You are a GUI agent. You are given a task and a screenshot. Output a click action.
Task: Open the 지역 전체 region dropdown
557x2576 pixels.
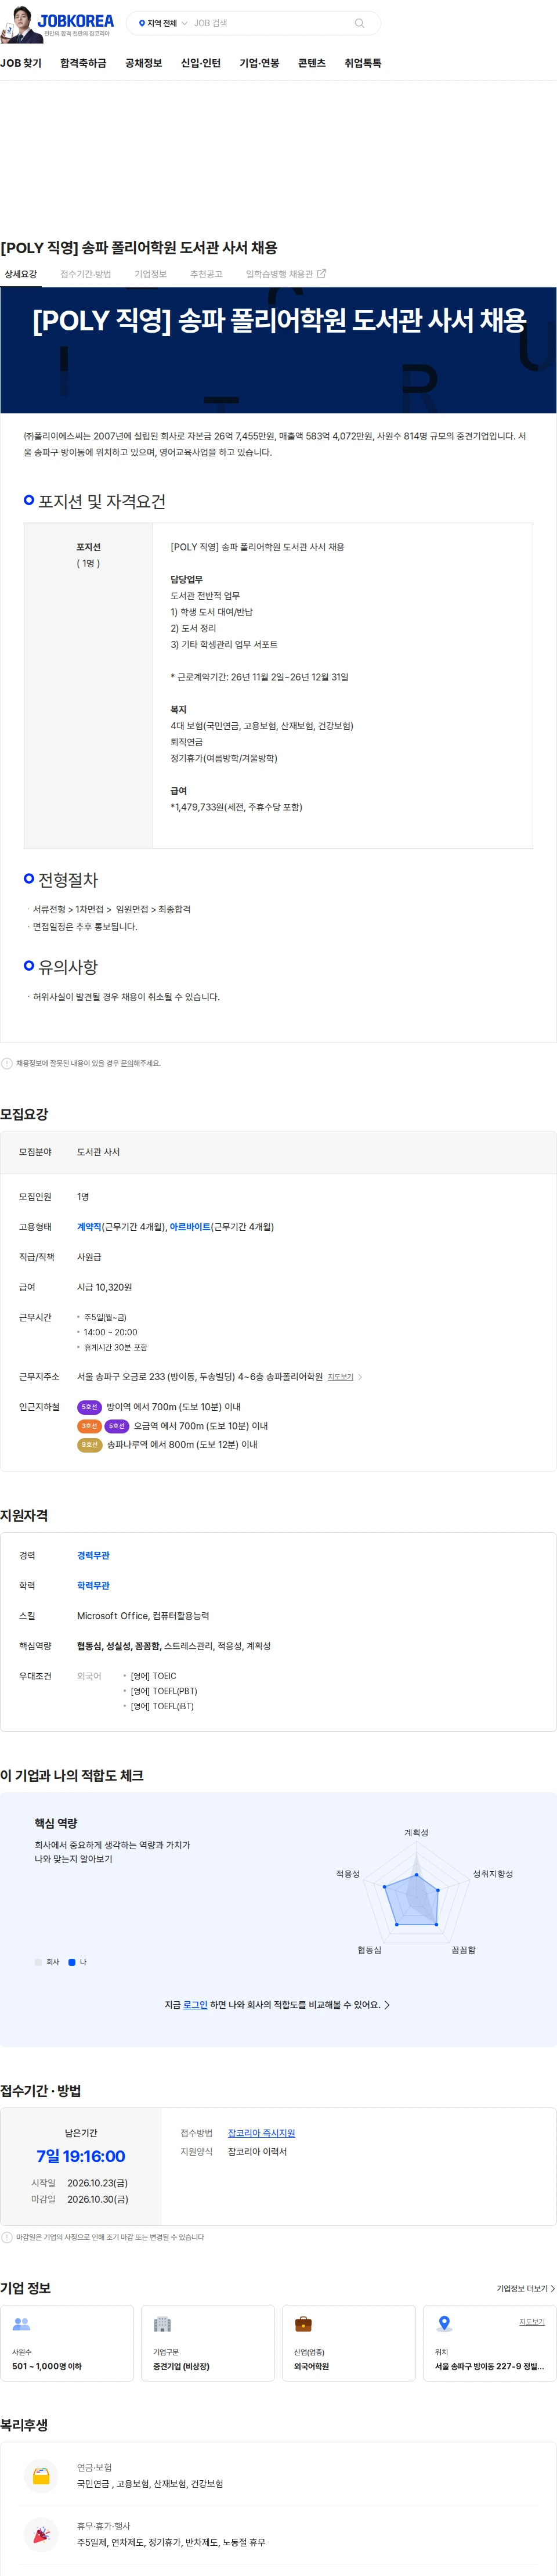(162, 23)
